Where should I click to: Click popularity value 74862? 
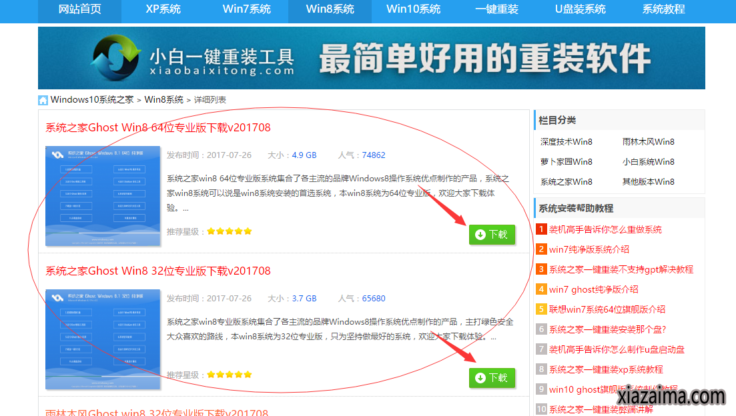pyautogui.click(x=374, y=155)
